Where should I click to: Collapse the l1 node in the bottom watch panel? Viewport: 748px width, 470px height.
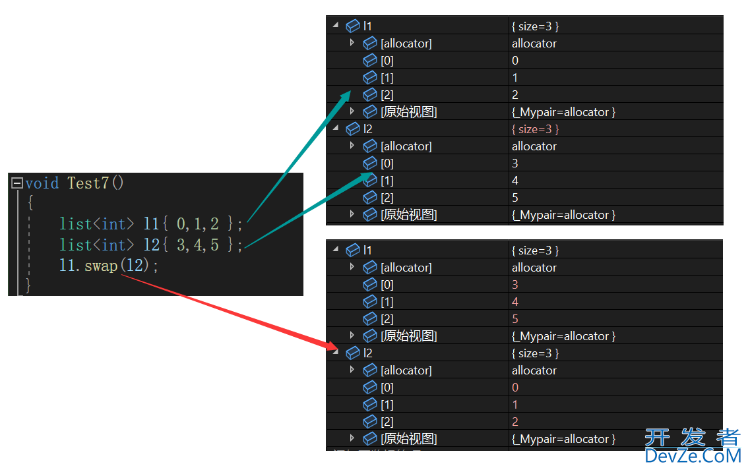point(336,249)
